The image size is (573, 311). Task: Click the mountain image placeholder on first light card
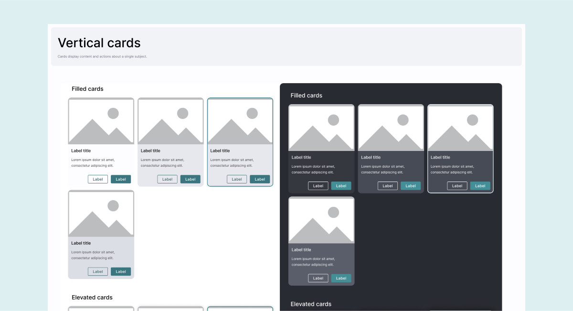(101, 120)
